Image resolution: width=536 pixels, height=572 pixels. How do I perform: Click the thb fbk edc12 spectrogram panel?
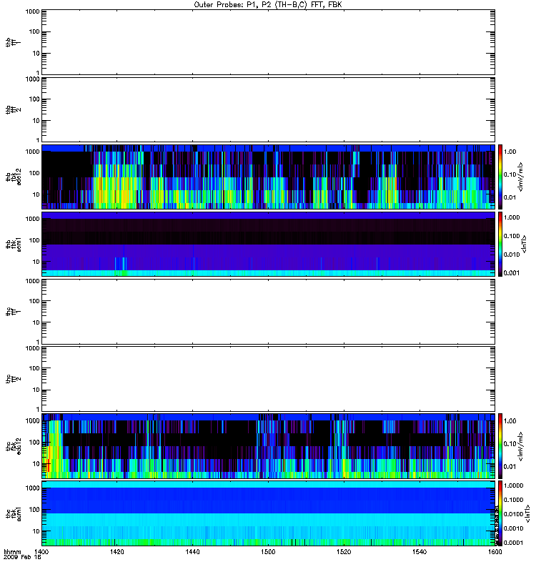click(x=268, y=177)
